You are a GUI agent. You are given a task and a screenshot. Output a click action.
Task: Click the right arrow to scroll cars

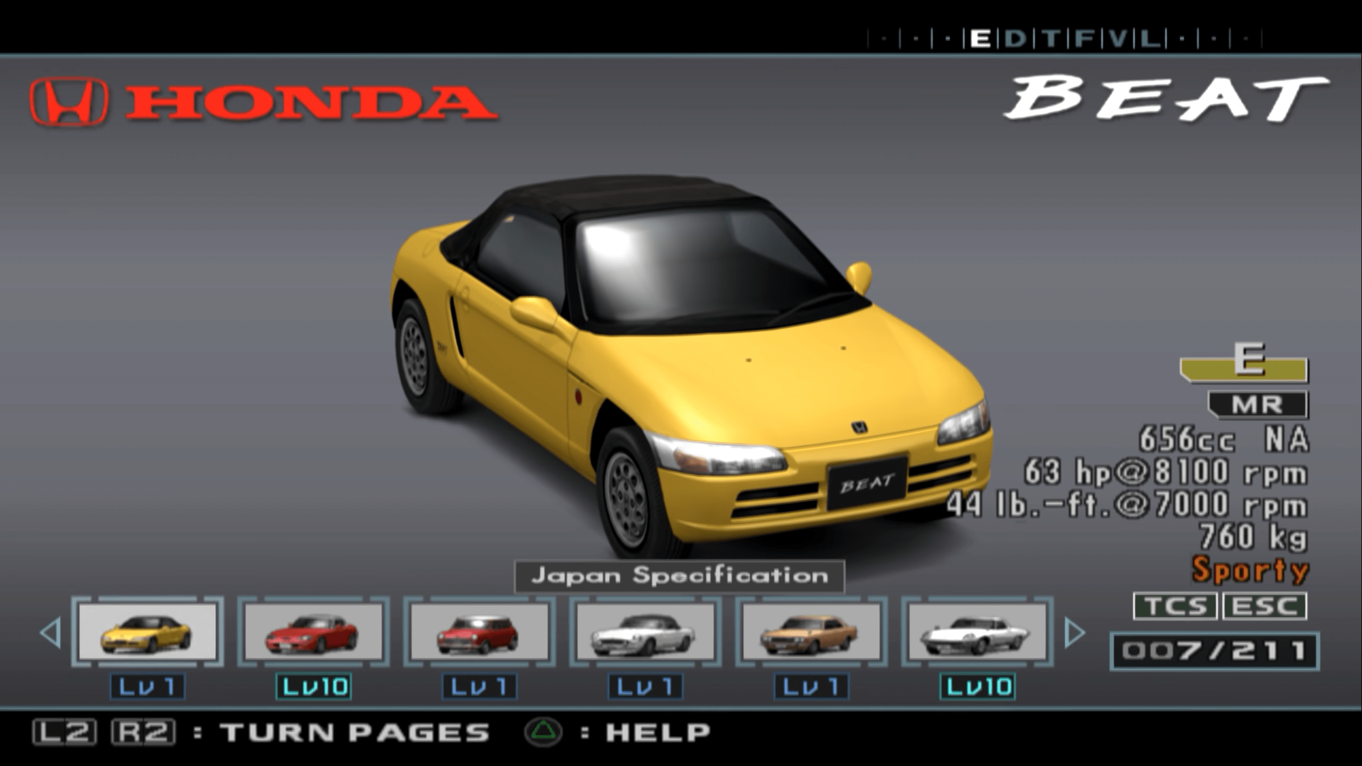1074,632
